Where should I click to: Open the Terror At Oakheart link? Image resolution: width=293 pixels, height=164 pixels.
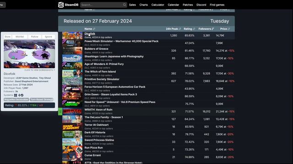(97, 125)
